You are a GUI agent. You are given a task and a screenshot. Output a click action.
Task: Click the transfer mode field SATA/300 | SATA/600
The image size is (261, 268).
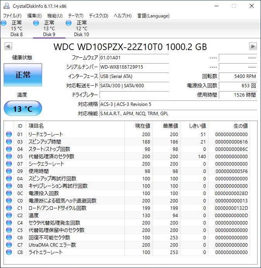(x=134, y=86)
